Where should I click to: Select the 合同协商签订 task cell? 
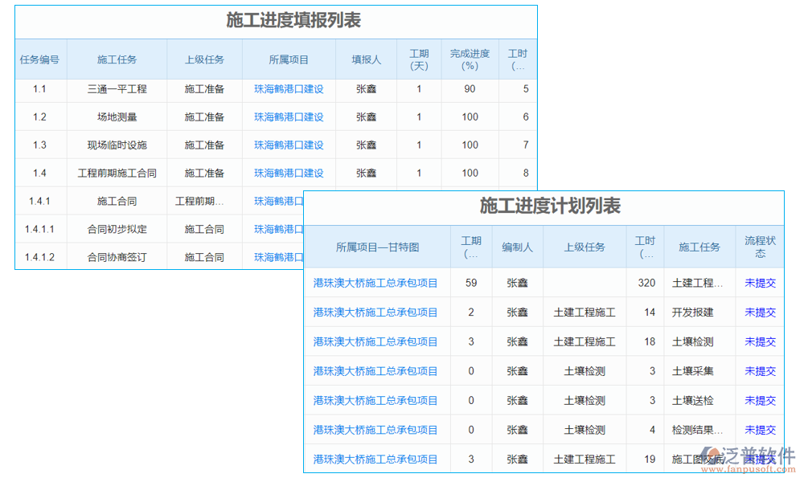coord(117,256)
